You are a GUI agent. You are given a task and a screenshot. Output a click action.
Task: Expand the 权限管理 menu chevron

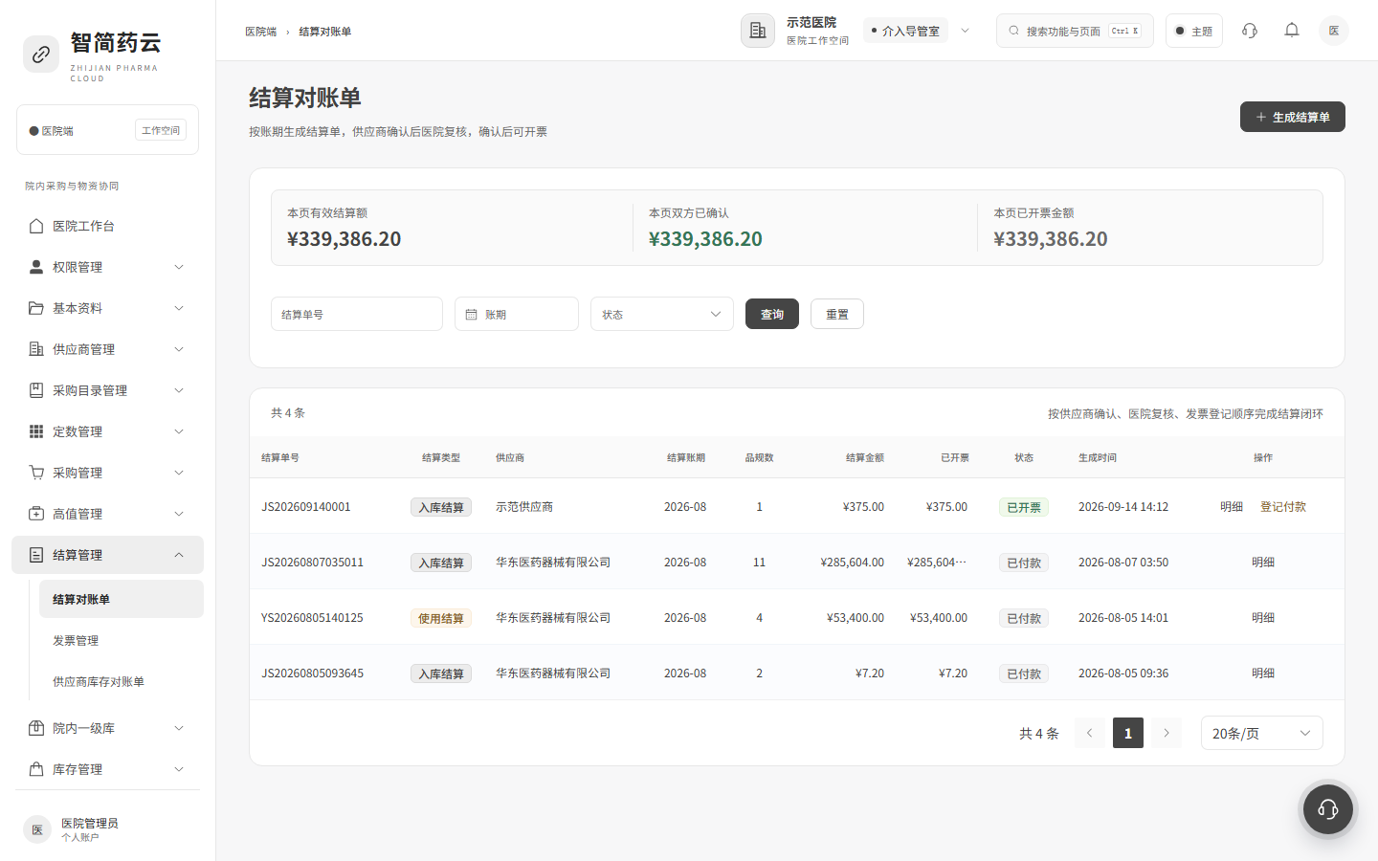(x=179, y=267)
